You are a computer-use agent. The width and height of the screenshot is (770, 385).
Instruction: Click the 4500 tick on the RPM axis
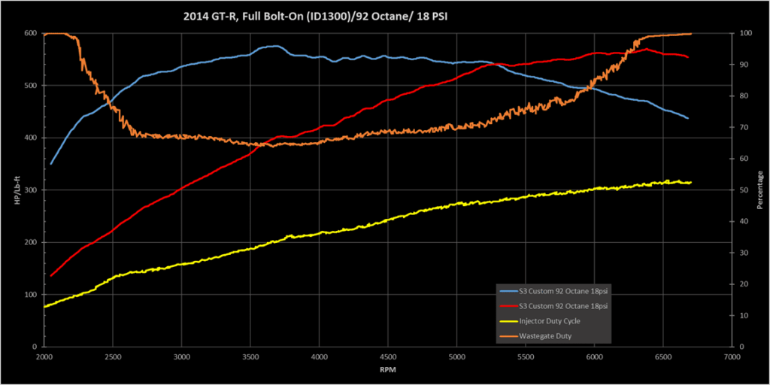(x=388, y=356)
